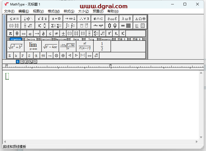The height and width of the screenshot is (151, 206).
Task: Select the highlighted left tab-stop type button
Action: click(x=18, y=62)
